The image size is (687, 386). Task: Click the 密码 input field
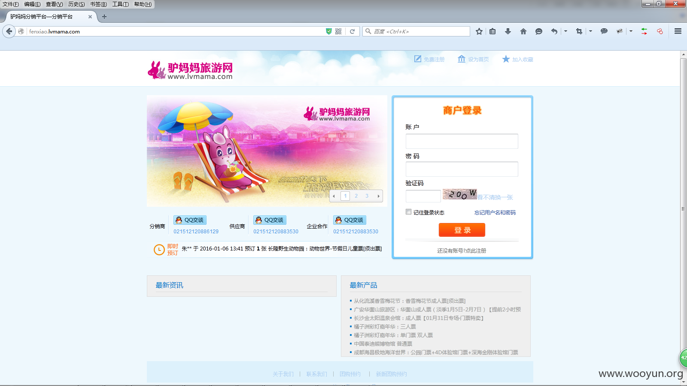462,169
